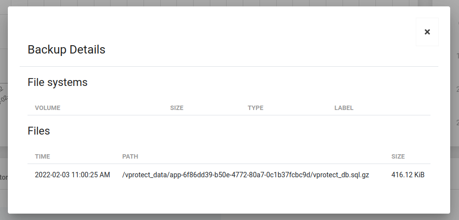Image resolution: width=459 pixels, height=220 pixels.
Task: Click the vprotect_db.sql.gz file path
Action: click(x=245, y=175)
